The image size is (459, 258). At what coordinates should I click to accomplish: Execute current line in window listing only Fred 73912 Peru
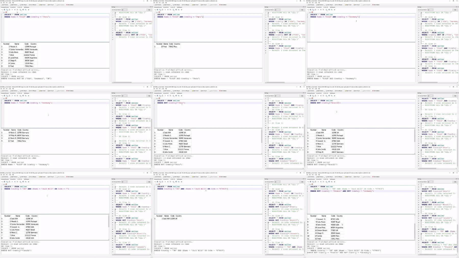(x=168, y=10)
